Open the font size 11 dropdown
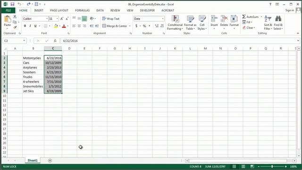 (57, 19)
